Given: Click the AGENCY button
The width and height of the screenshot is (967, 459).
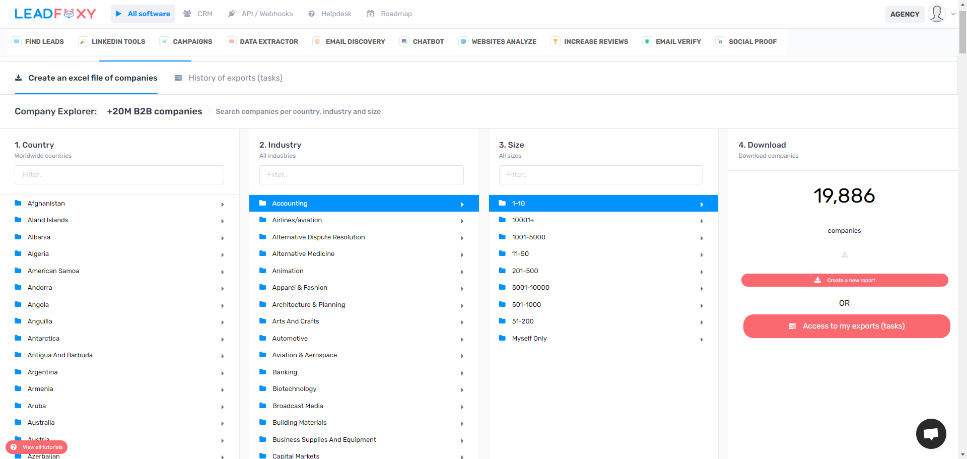Looking at the screenshot, I should 905,14.
